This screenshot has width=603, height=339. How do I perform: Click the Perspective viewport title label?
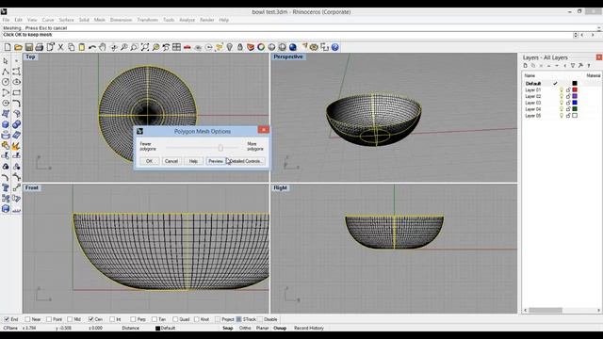288,56
